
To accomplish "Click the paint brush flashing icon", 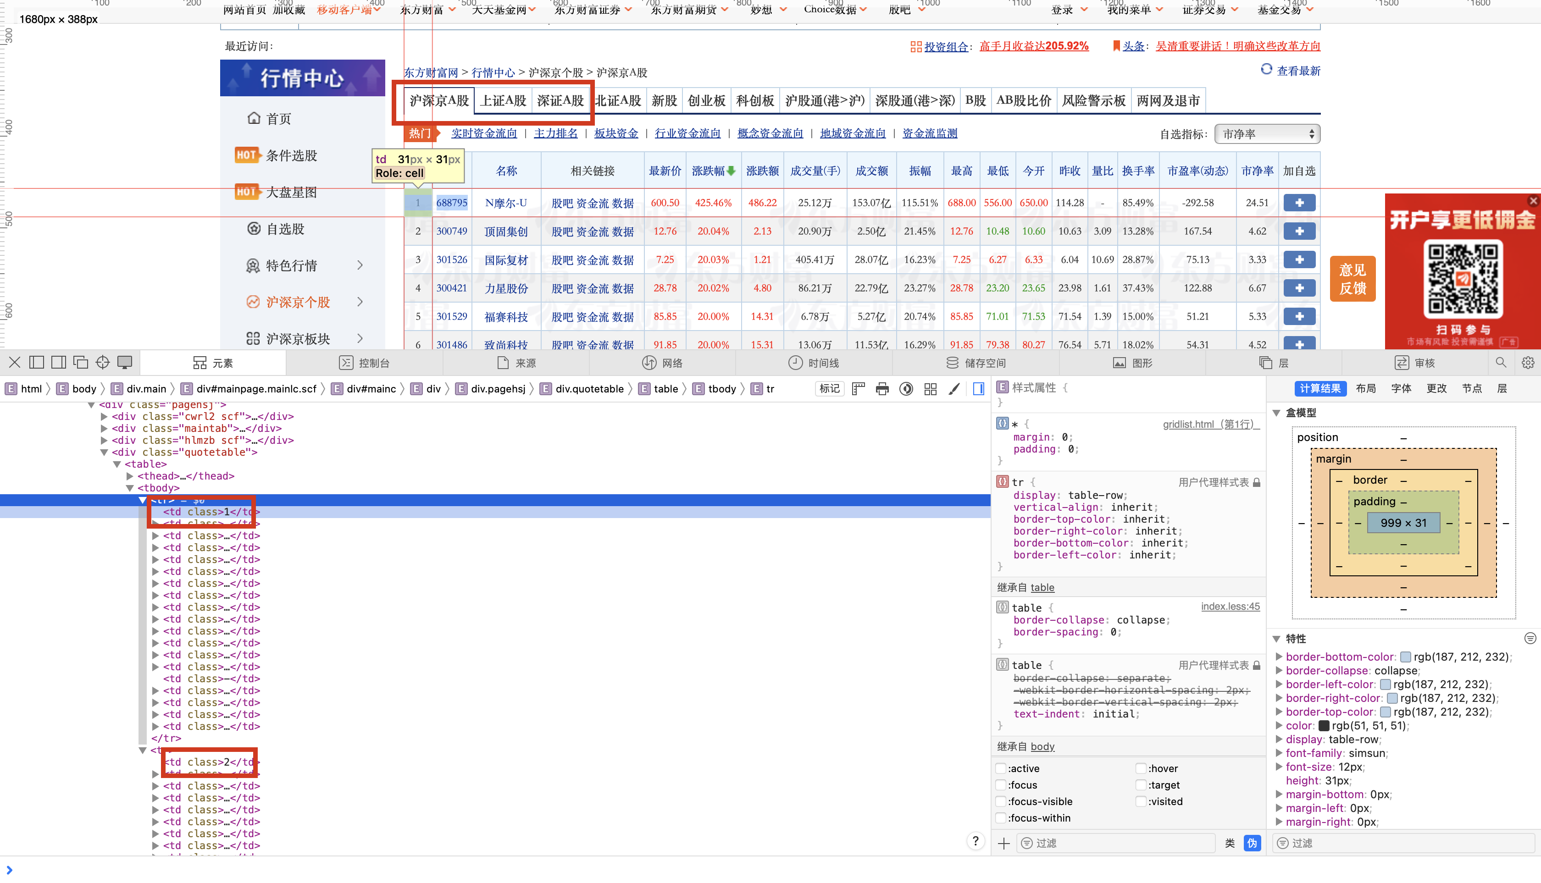I will pyautogui.click(x=954, y=389).
